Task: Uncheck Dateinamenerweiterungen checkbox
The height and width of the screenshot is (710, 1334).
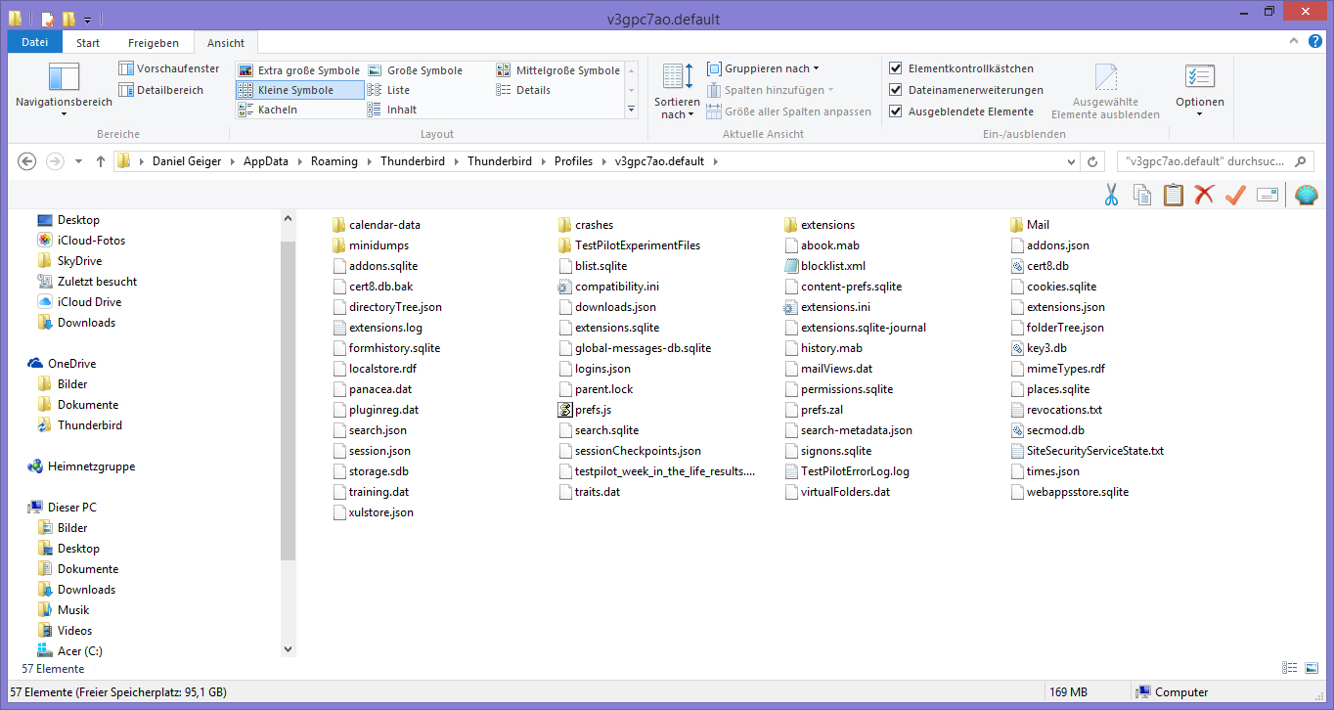Action: click(x=896, y=90)
